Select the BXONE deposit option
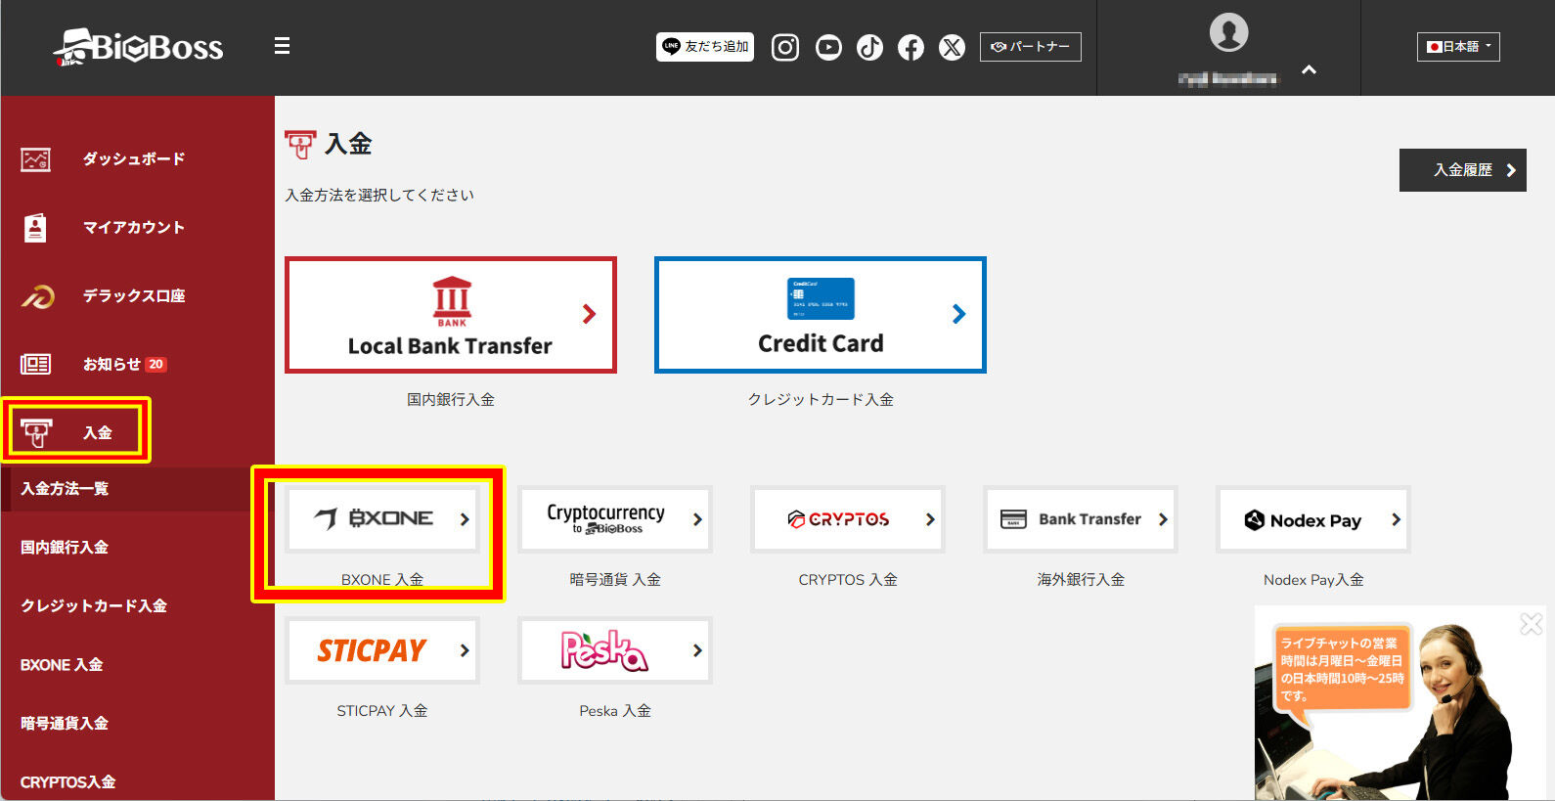 pyautogui.click(x=382, y=519)
